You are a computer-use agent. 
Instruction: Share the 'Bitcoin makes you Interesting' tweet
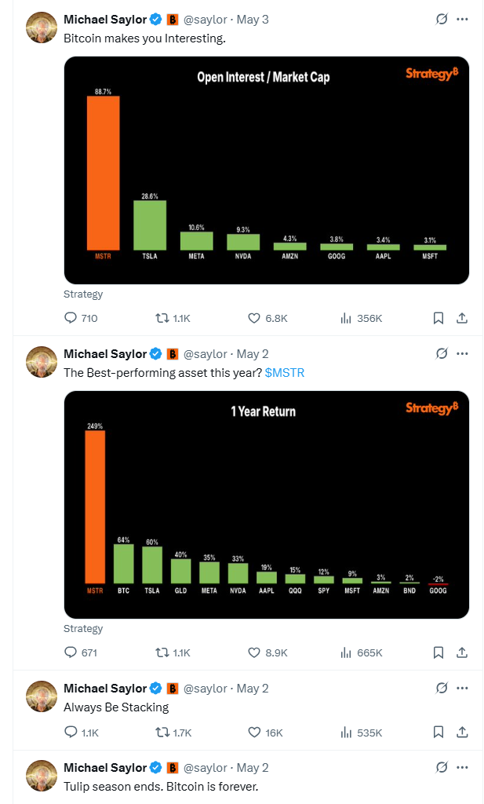[x=462, y=318]
